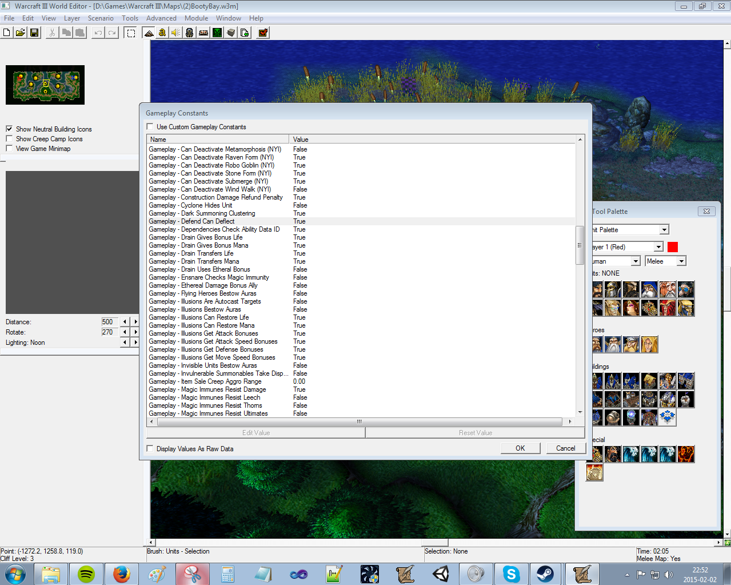Click the Distance input field showing 500
The width and height of the screenshot is (731, 585).
109,321
